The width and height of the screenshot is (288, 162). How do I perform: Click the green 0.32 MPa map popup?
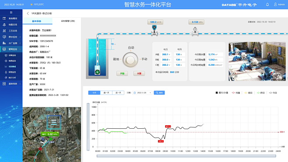point(50,134)
